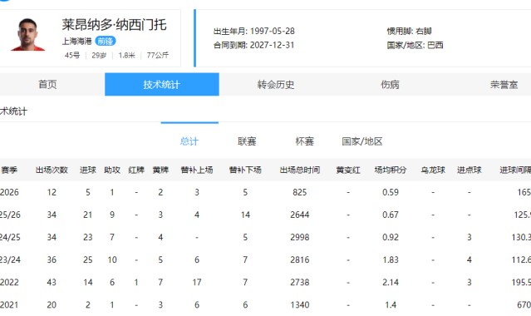
Task: Click the 助攻 column header
Action: coord(112,170)
